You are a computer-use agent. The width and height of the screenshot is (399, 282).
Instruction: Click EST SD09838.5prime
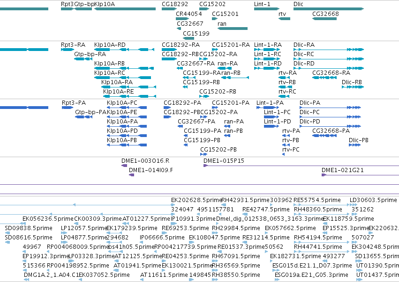pyautogui.click(x=28, y=228)
